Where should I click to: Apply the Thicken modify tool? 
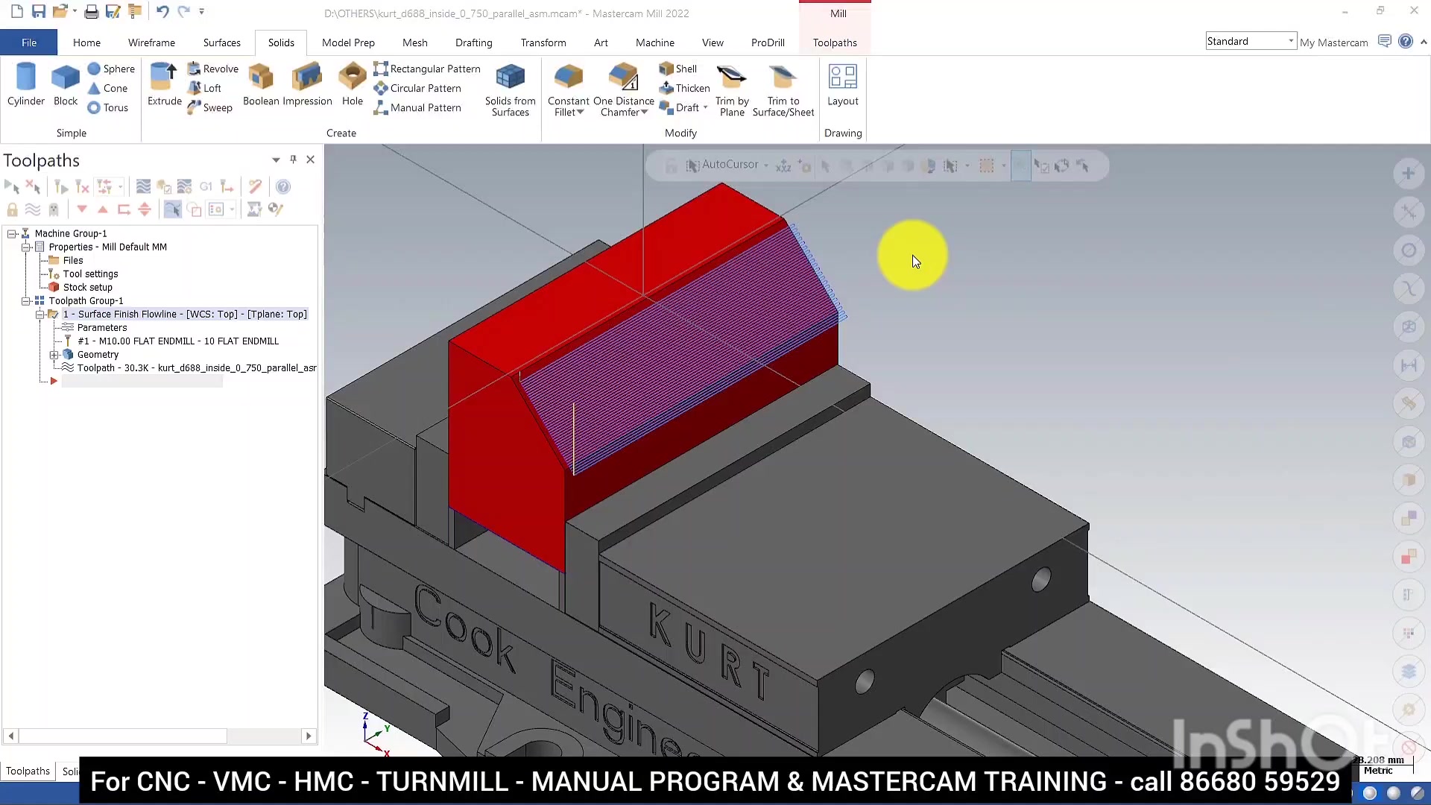tap(684, 88)
